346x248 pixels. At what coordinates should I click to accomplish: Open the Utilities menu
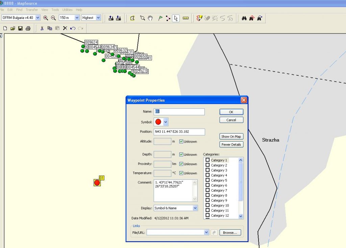(x=67, y=10)
